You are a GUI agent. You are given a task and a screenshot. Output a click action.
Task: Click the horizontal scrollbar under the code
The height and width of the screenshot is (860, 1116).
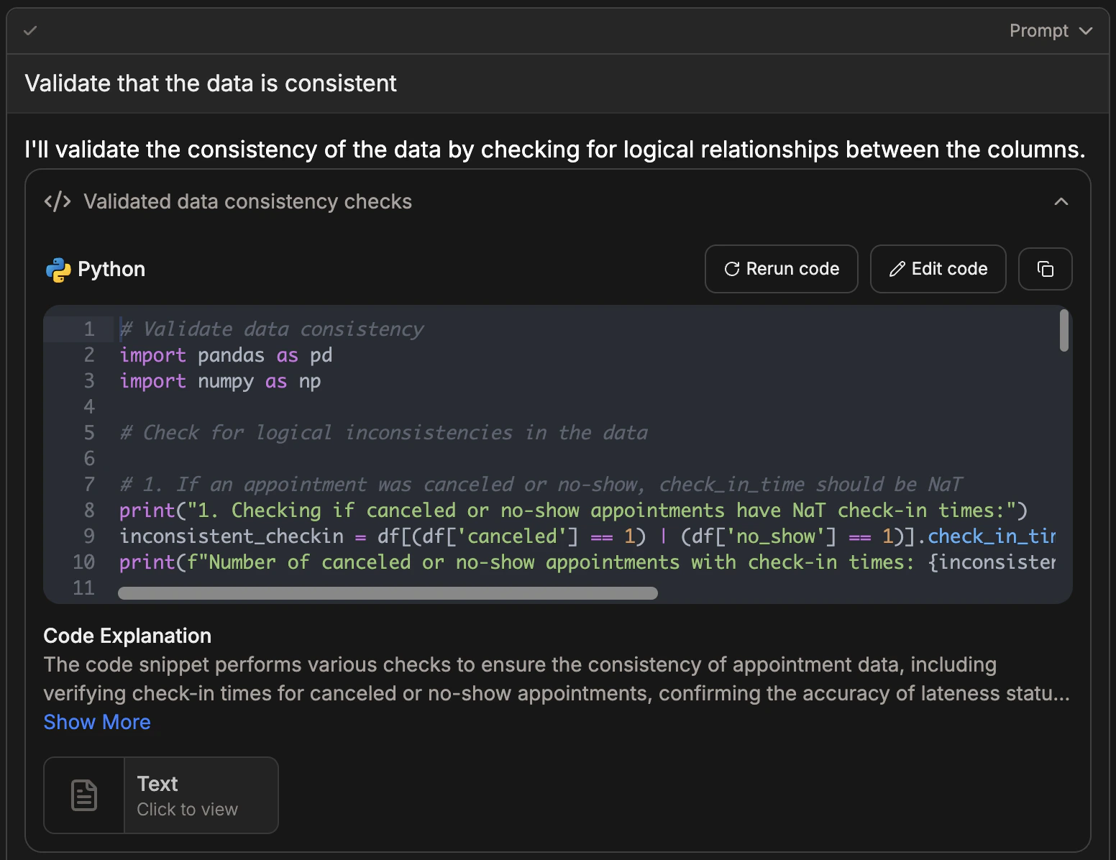388,593
